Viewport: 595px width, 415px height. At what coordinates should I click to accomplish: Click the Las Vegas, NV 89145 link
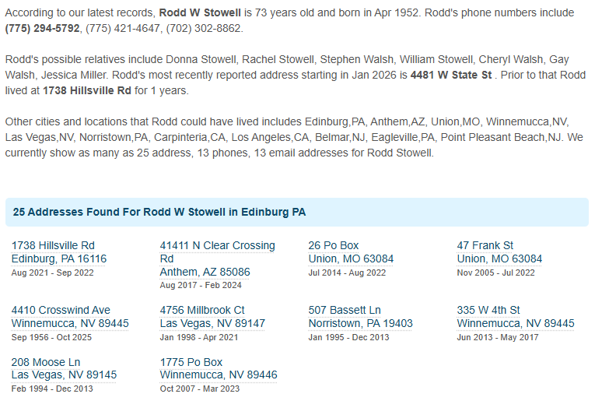(64, 375)
